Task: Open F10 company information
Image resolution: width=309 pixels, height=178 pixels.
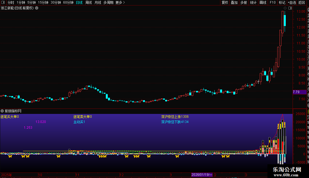Action: pos(273,2)
